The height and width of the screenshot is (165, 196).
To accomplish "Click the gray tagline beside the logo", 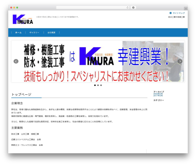I will coord(58,17).
